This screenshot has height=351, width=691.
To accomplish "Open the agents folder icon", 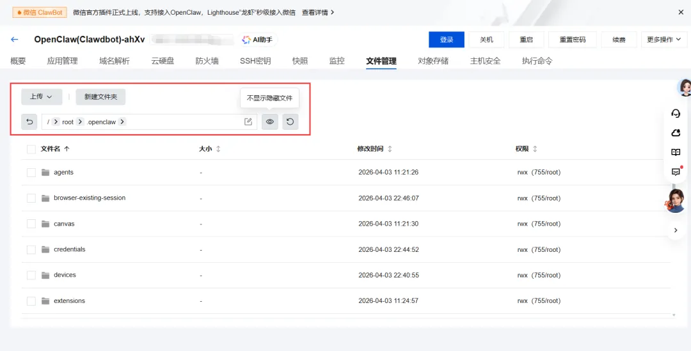I will [x=45, y=172].
